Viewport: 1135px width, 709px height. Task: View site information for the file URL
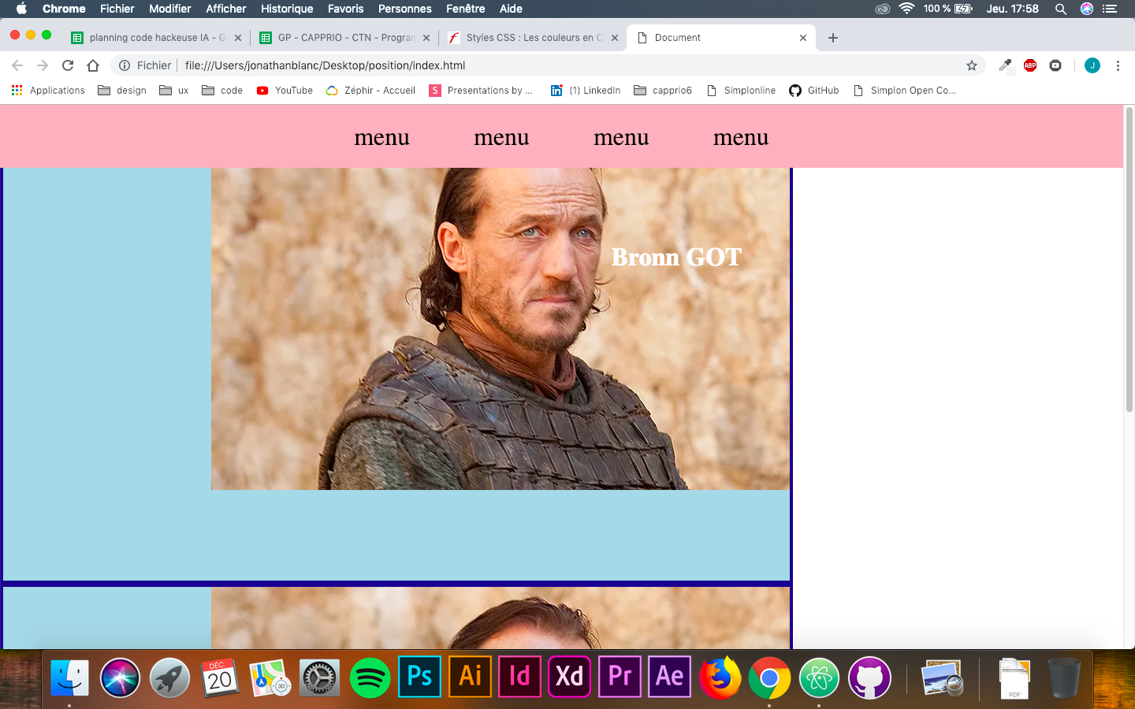(x=125, y=65)
